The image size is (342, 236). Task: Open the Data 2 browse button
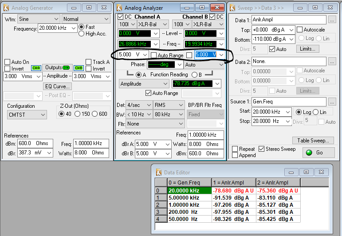click(332, 62)
